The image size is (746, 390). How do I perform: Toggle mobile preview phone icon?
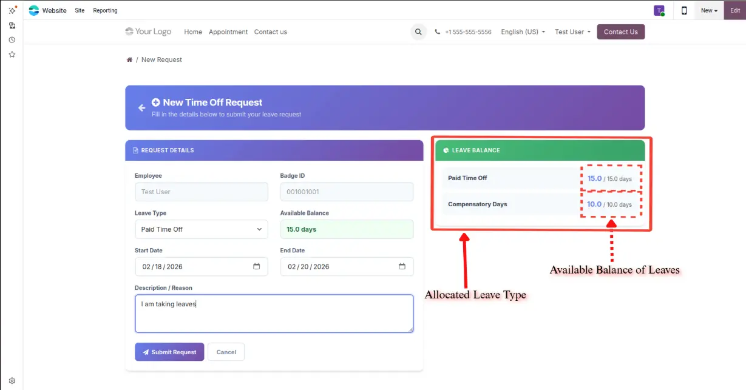(x=684, y=10)
